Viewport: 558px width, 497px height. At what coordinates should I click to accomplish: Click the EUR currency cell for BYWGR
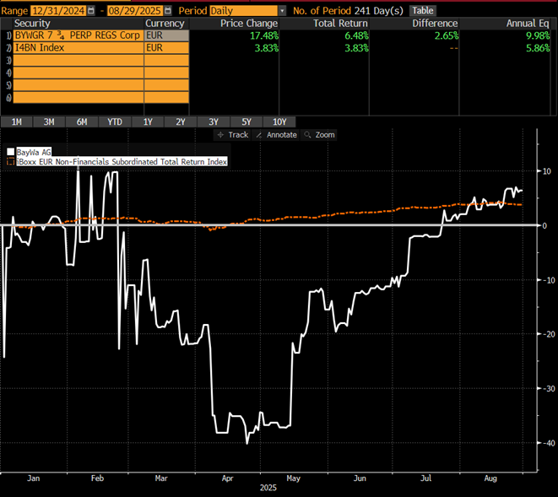click(165, 35)
